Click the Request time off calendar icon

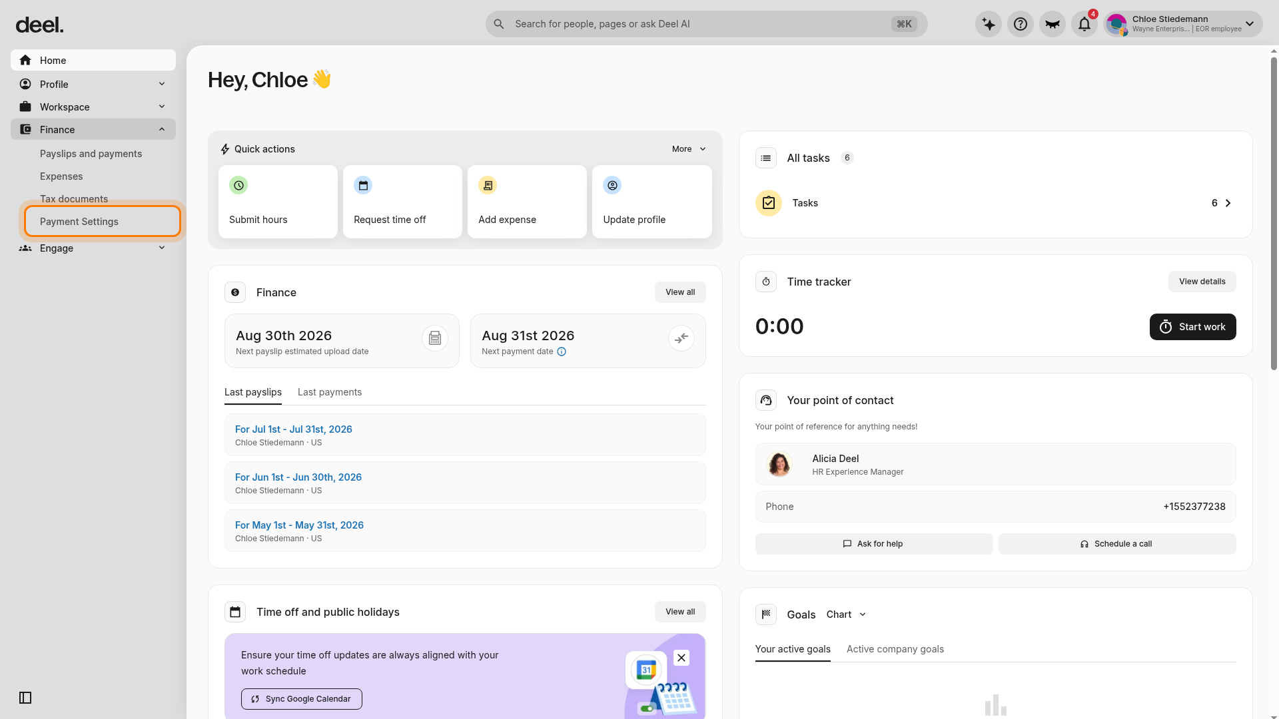[363, 185]
